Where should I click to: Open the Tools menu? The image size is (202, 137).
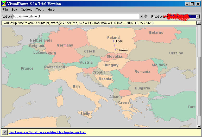[x=40, y=10]
